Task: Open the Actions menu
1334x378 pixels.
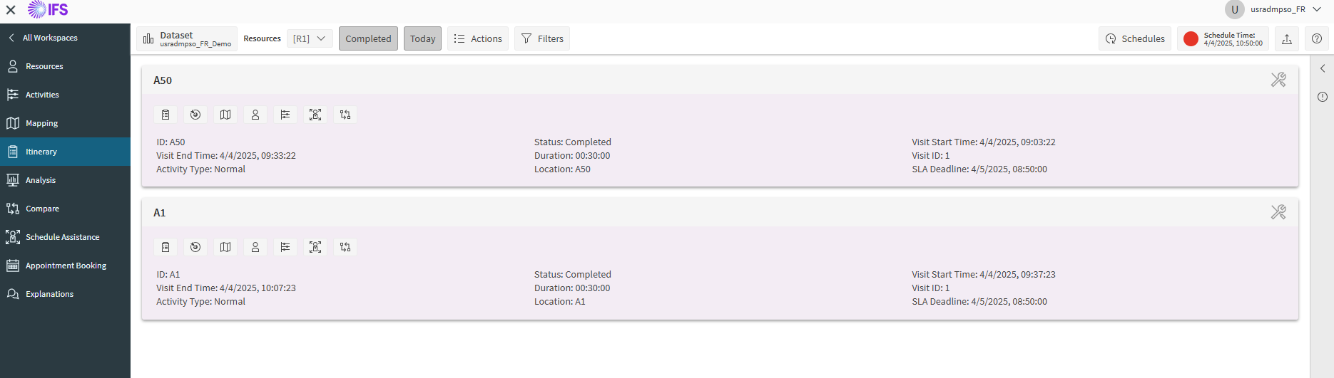Action: click(478, 38)
